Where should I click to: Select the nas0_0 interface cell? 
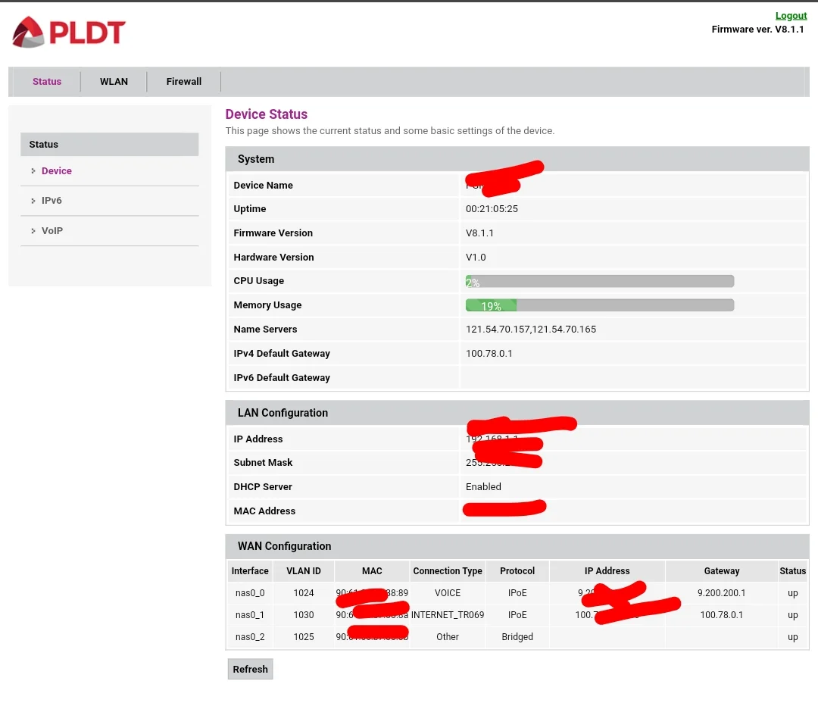(250, 593)
